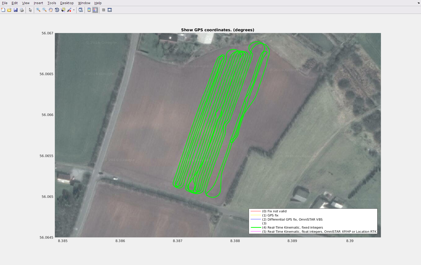Toggle the Edit Plot arrow tool
The height and width of the screenshot is (265, 421).
(x=30, y=10)
